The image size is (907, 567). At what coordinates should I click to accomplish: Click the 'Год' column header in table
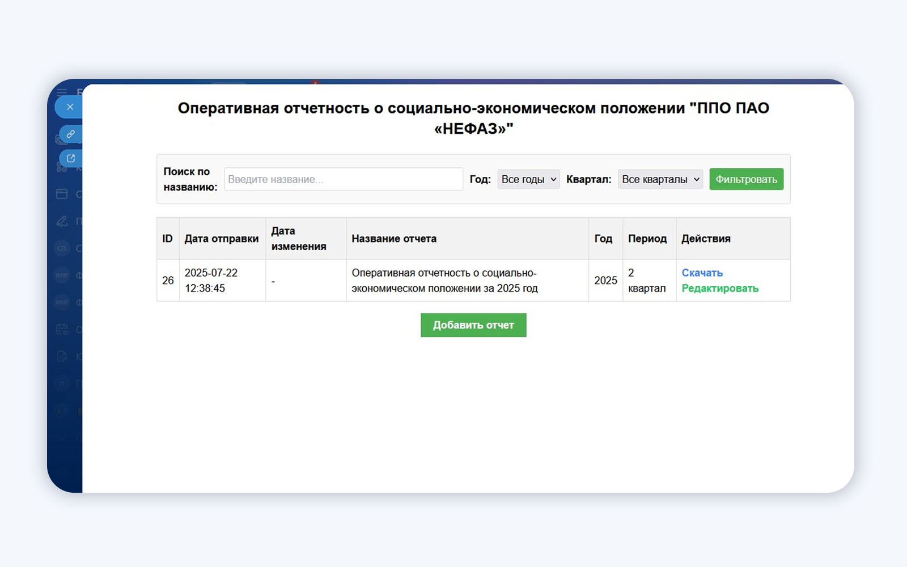pyautogui.click(x=606, y=239)
